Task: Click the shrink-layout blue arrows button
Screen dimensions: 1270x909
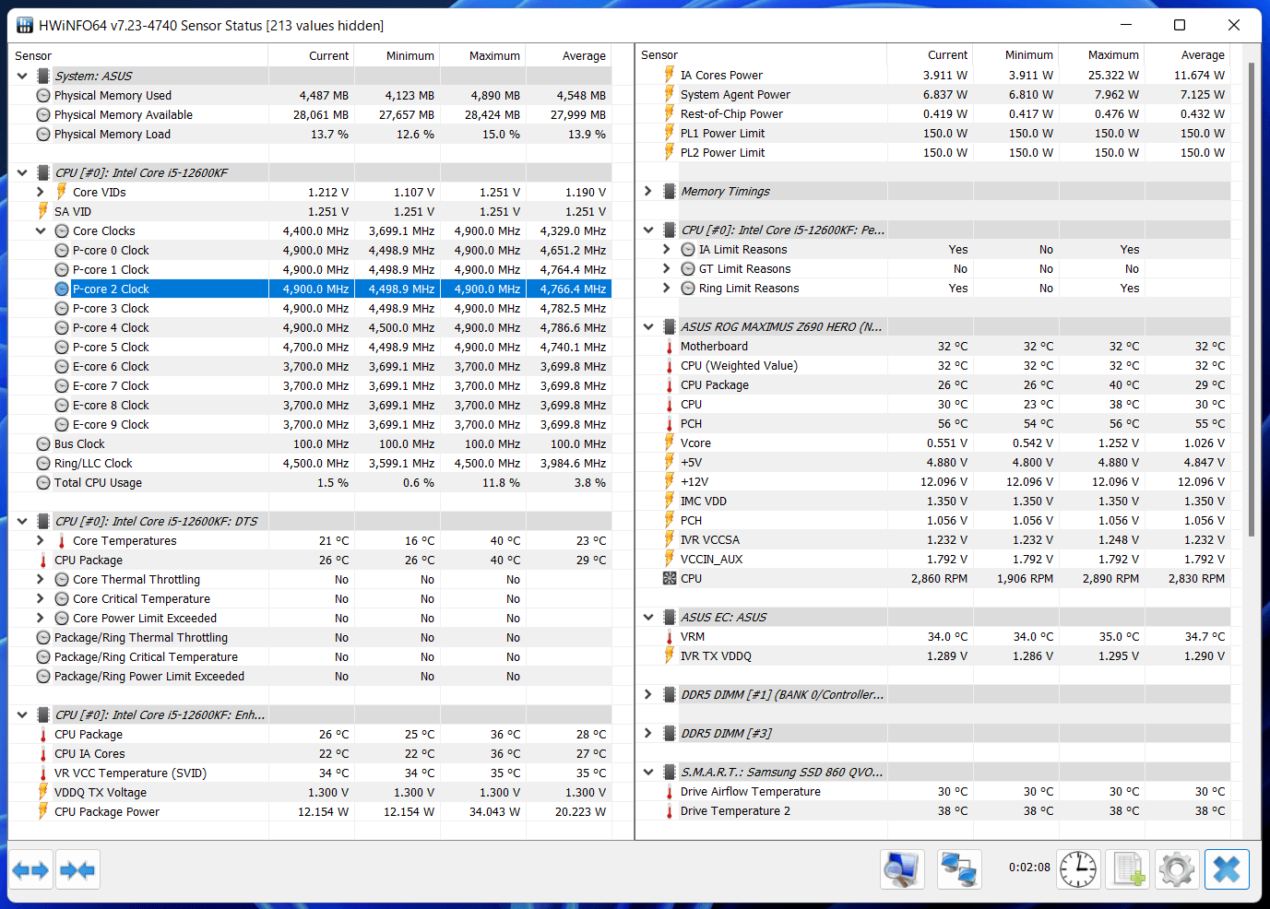Action: [77, 870]
